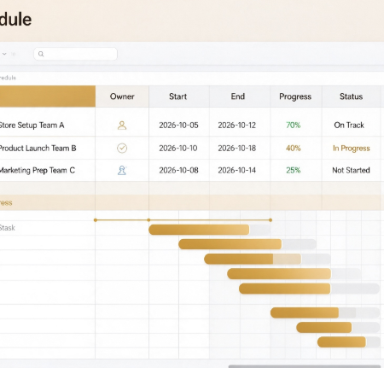Click the horizontal scrollbar at the bottom

point(305,366)
